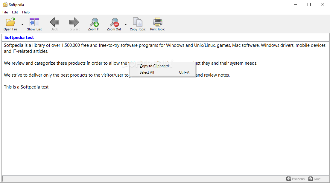Screen dimensions: 330x183
Task: Open the Help menu
Action: pyautogui.click(x=26, y=12)
